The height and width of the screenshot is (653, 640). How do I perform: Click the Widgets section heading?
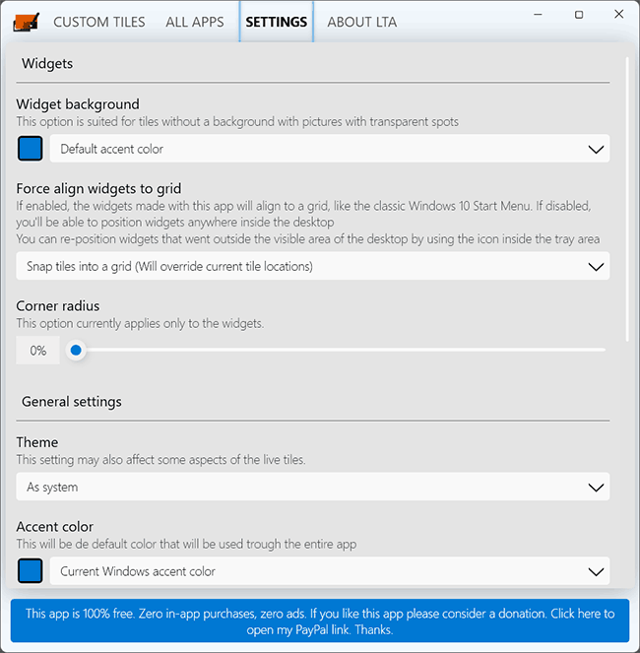(47, 64)
